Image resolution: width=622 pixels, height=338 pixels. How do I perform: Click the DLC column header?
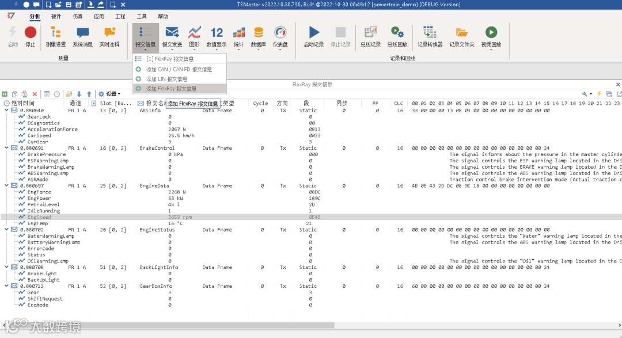point(399,103)
